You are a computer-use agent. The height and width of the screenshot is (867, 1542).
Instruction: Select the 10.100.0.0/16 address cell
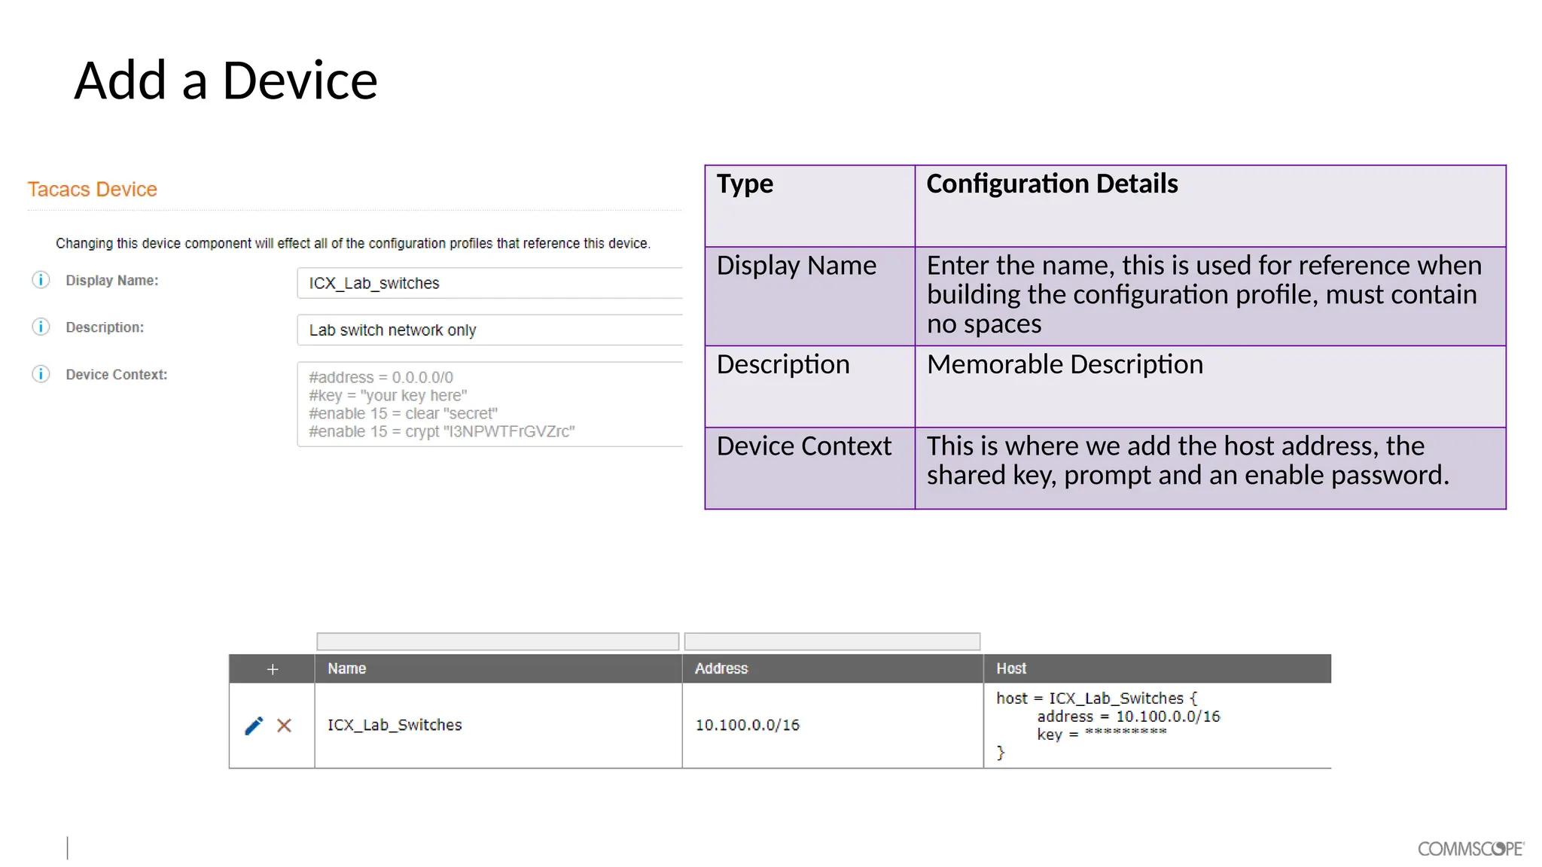[833, 725]
